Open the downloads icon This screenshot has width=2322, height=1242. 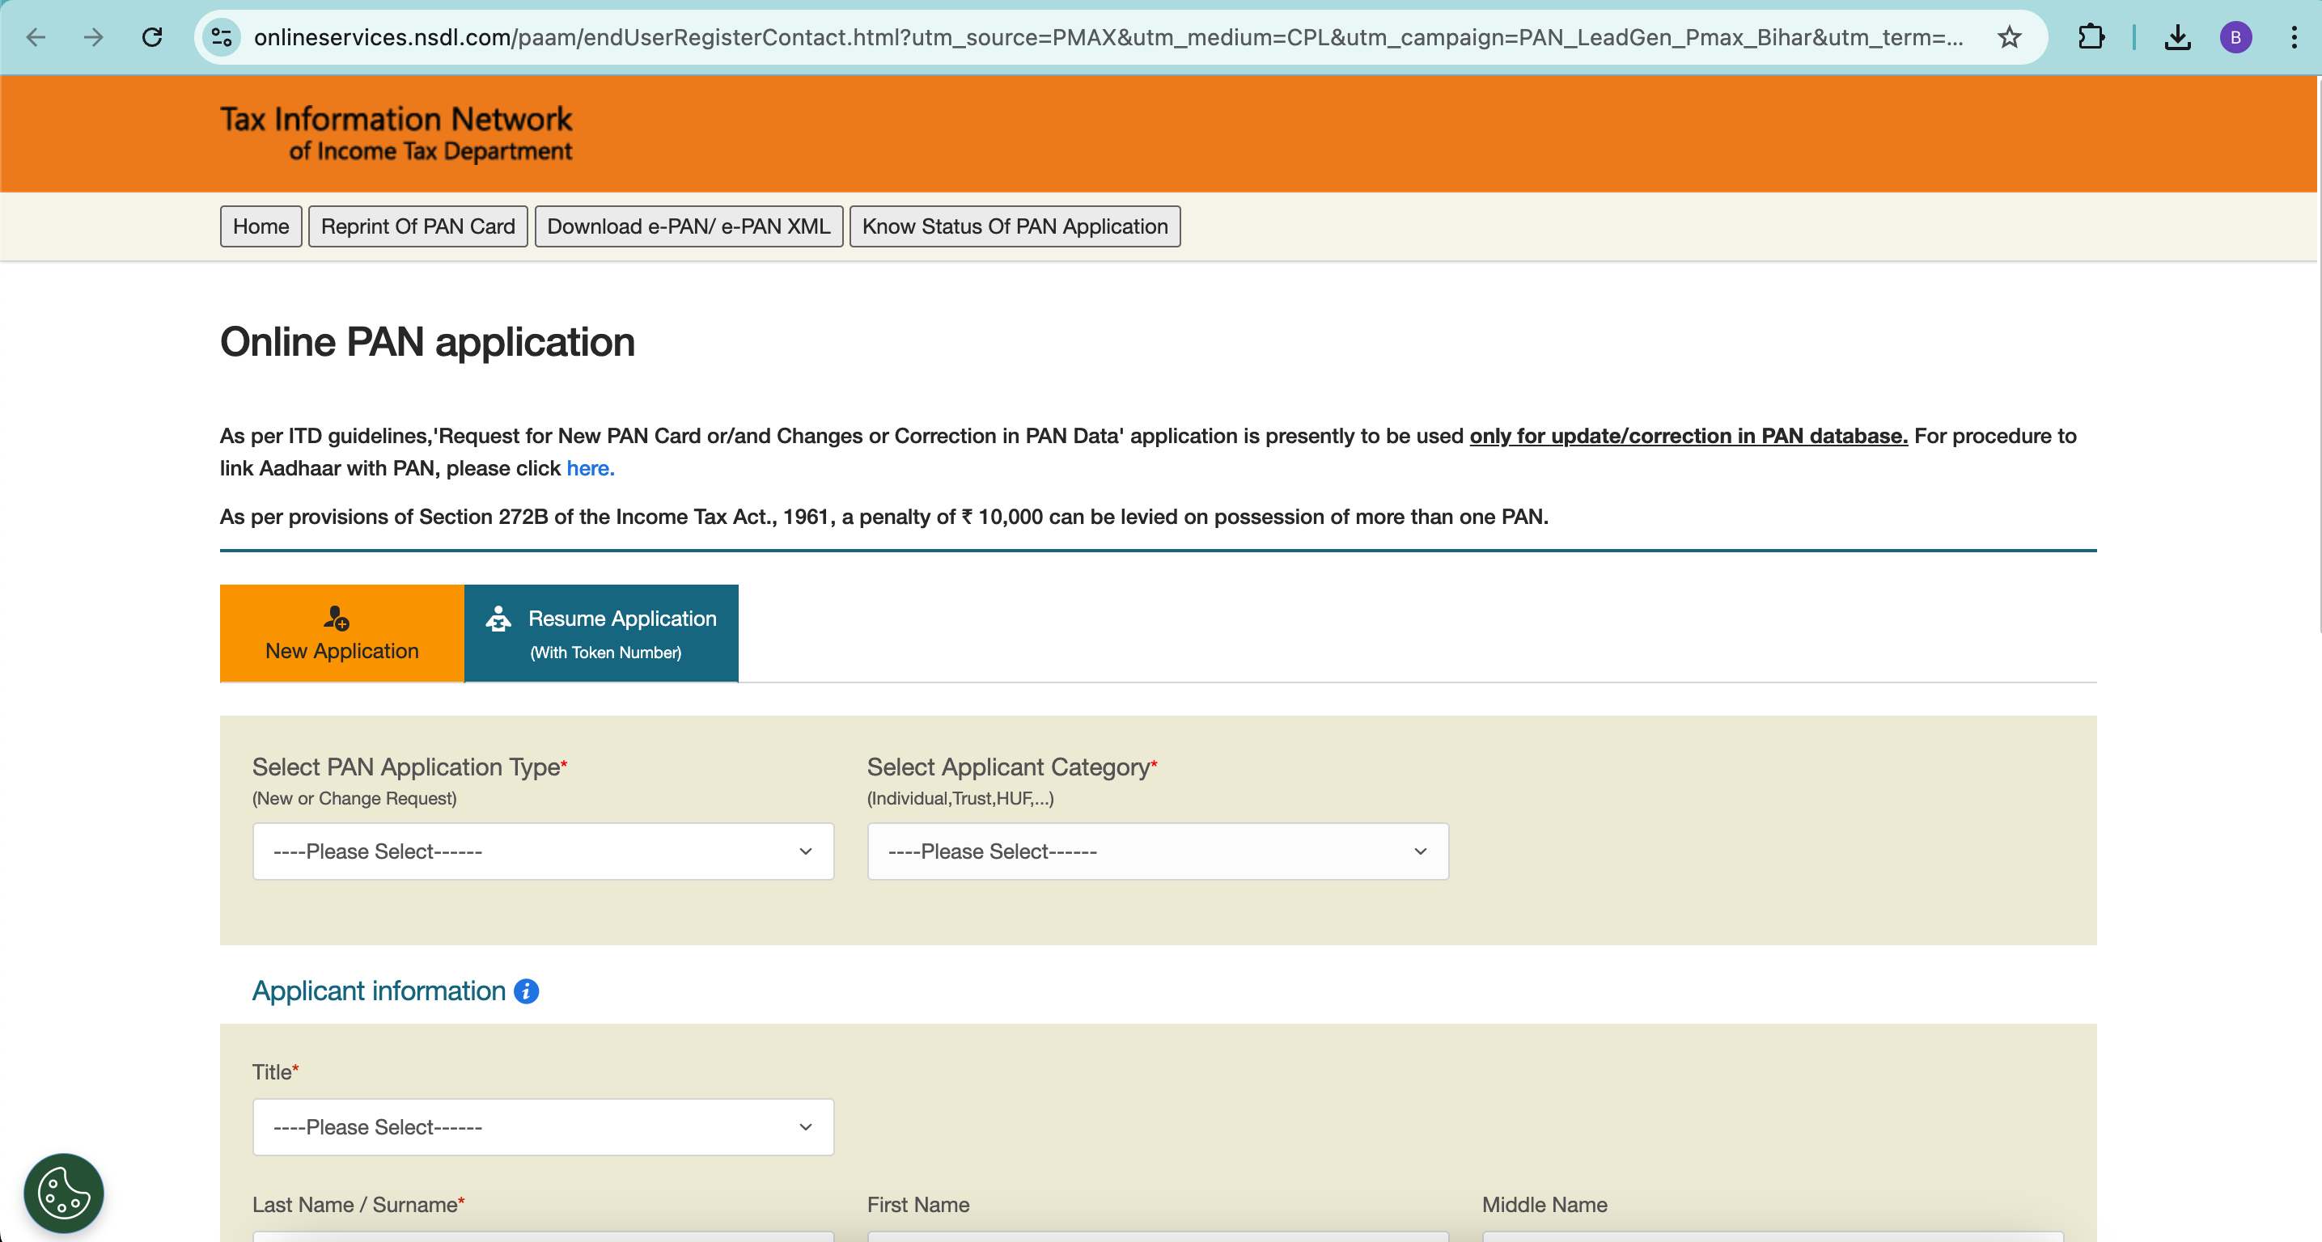(x=2178, y=37)
